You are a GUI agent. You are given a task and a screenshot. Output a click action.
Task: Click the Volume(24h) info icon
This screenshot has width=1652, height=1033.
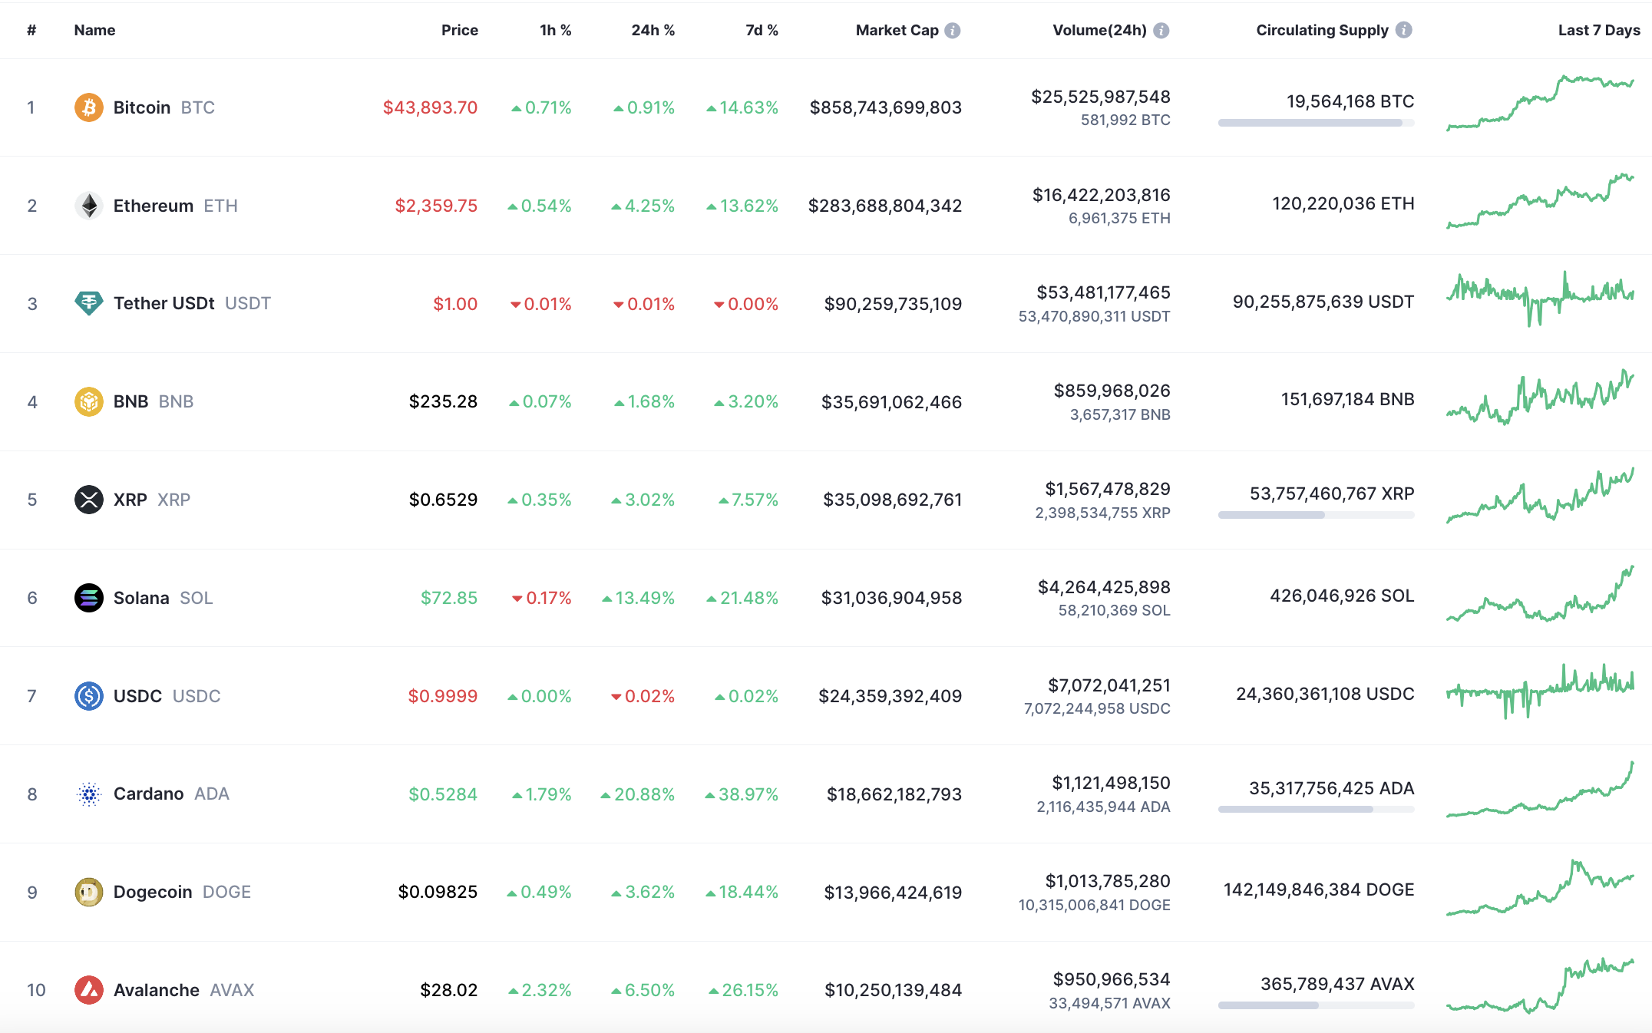(x=1161, y=31)
